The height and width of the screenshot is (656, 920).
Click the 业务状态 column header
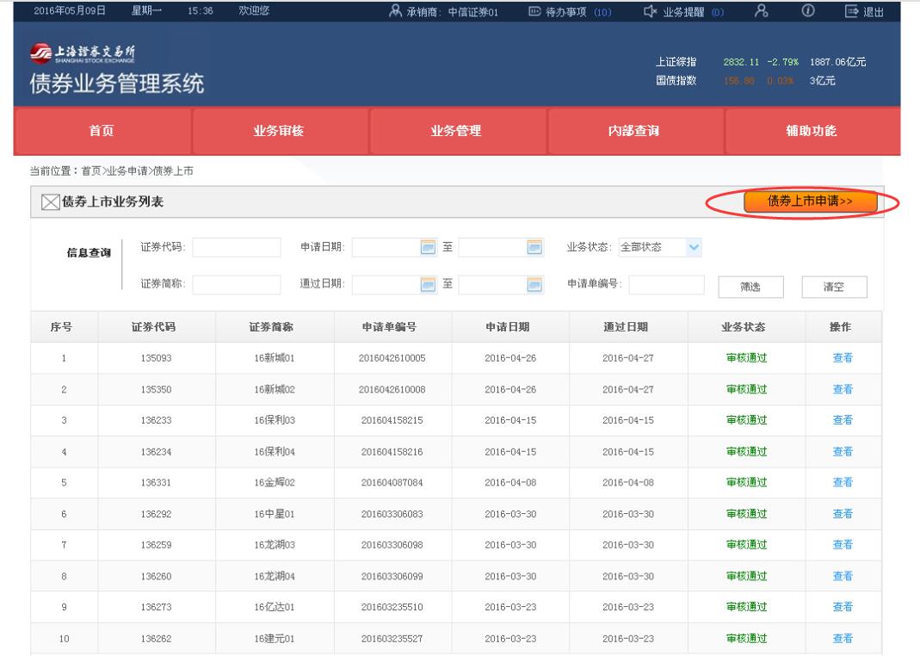pos(744,327)
